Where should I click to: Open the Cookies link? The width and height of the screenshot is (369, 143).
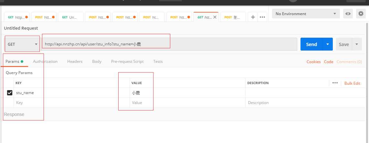tap(313, 62)
